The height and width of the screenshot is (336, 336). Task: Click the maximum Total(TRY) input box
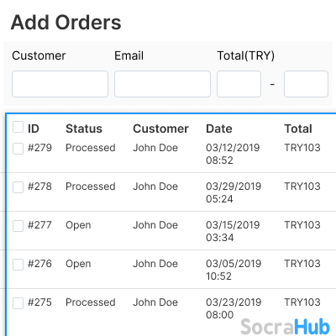pyautogui.click(x=306, y=84)
